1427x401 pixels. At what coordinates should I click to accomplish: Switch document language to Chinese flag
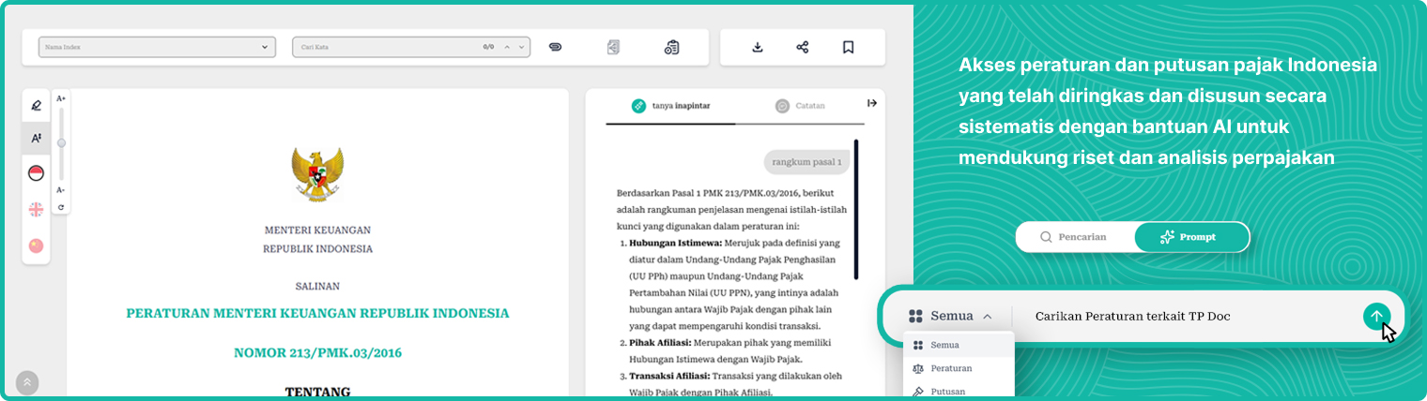pos(36,245)
